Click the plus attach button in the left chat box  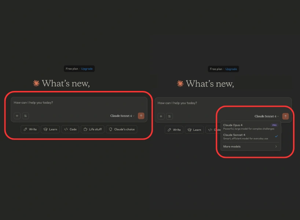[17, 116]
